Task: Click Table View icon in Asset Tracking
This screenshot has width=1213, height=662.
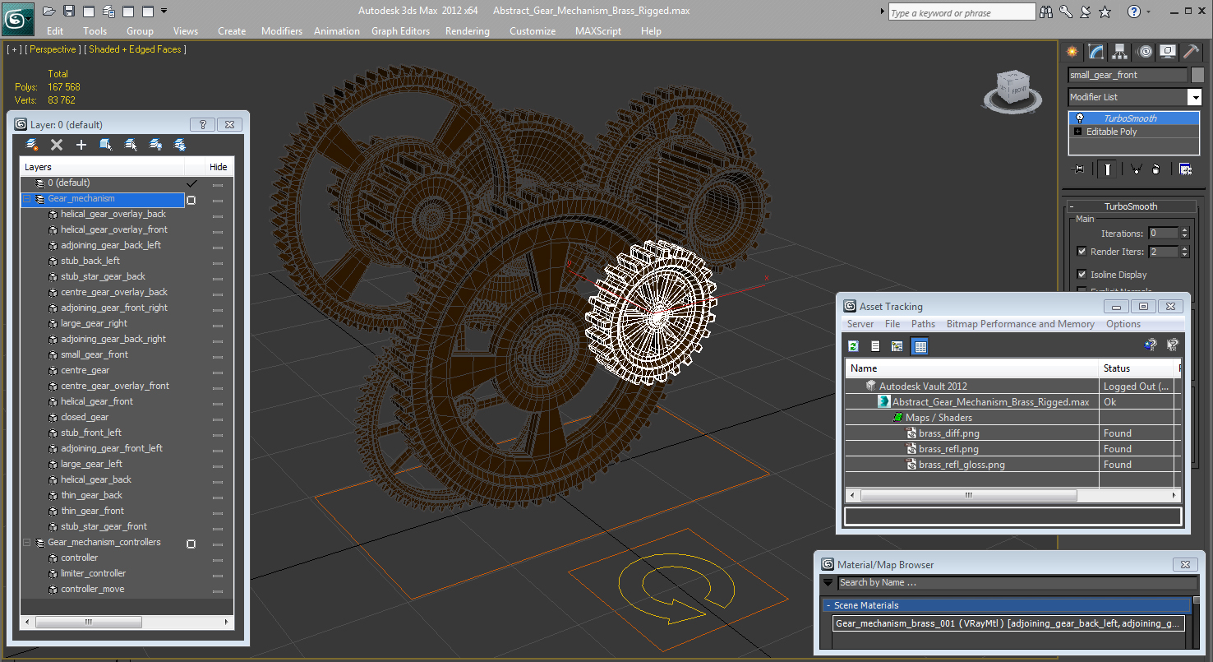Action: [920, 346]
